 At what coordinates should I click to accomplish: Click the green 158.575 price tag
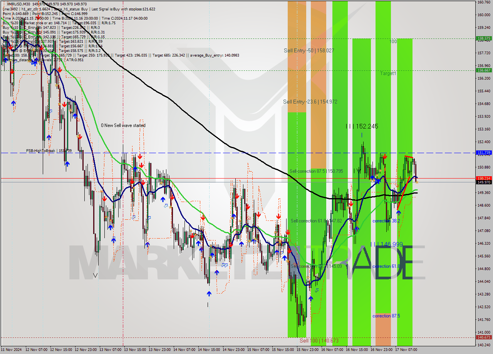(x=484, y=38)
